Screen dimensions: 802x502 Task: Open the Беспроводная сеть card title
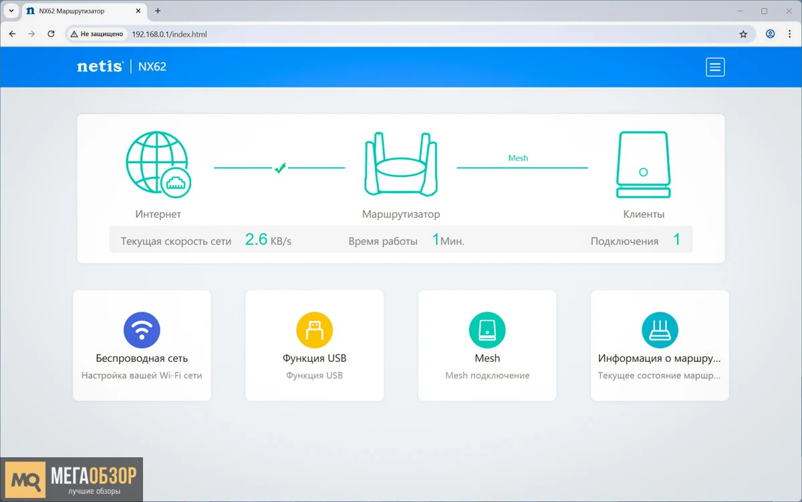[x=142, y=358]
